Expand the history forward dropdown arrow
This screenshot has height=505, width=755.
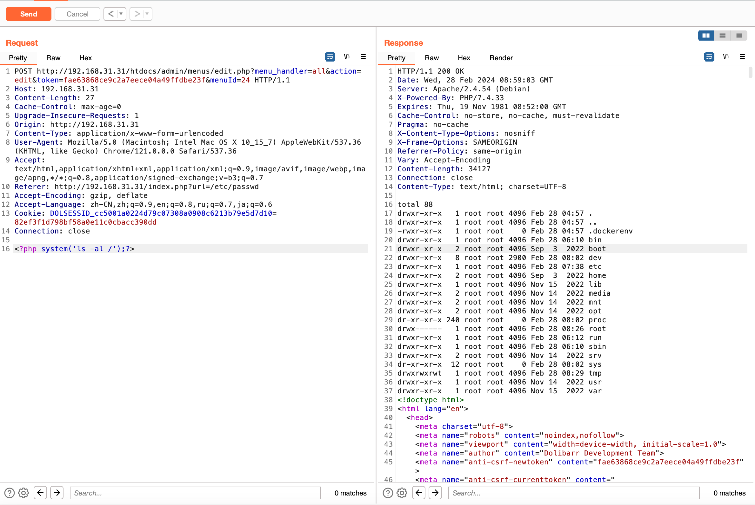coord(147,14)
